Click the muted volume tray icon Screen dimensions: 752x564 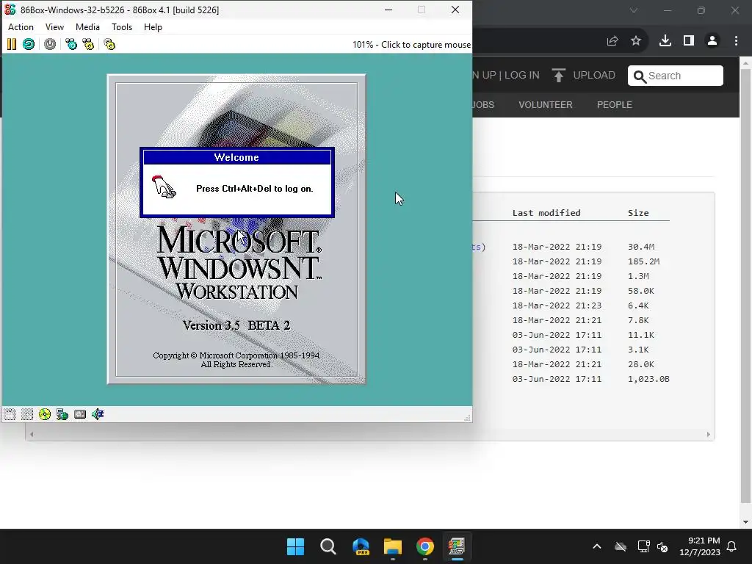tap(663, 546)
